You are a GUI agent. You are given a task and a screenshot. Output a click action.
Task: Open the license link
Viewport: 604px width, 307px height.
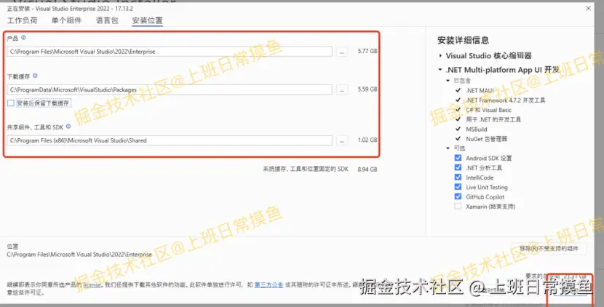click(x=92, y=285)
